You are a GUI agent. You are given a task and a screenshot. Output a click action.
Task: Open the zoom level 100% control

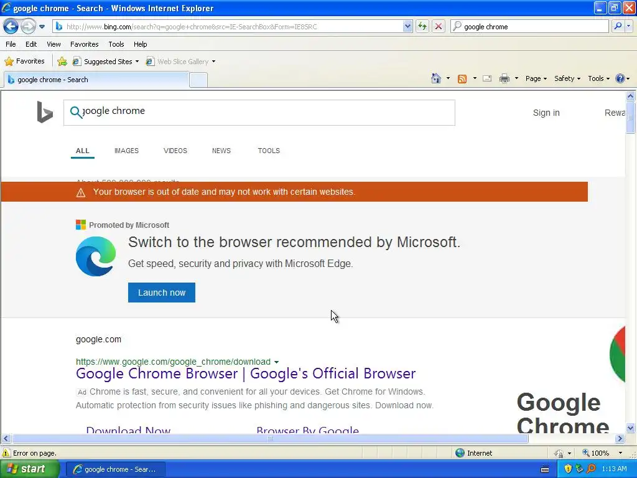(x=603, y=453)
